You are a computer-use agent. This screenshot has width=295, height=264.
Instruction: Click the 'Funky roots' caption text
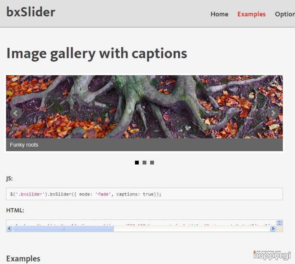tap(24, 145)
